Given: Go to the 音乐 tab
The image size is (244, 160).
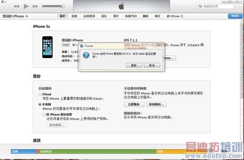Looking at the screenshot, I should tap(104, 16).
